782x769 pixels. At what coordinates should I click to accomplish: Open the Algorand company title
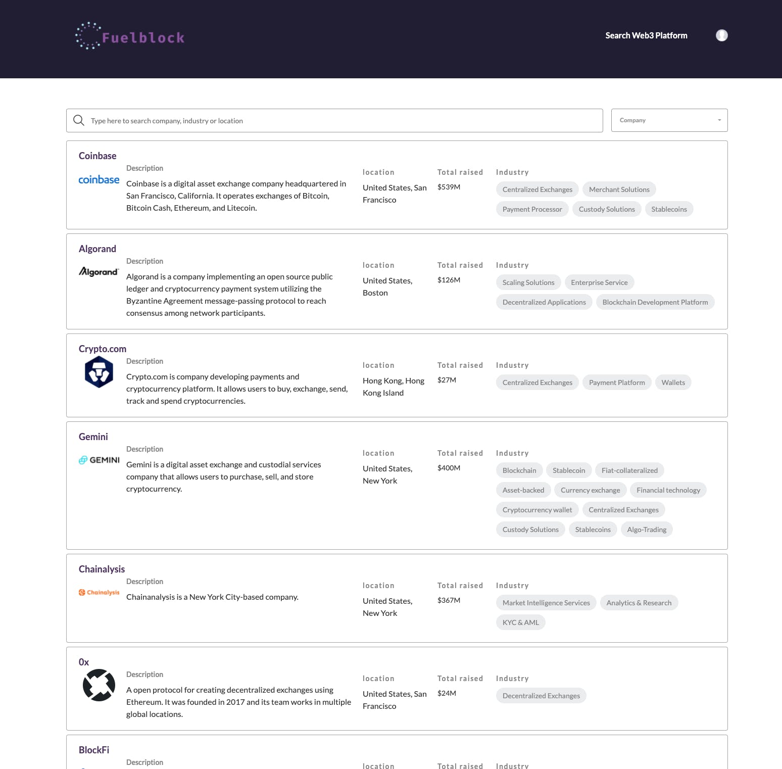point(97,249)
